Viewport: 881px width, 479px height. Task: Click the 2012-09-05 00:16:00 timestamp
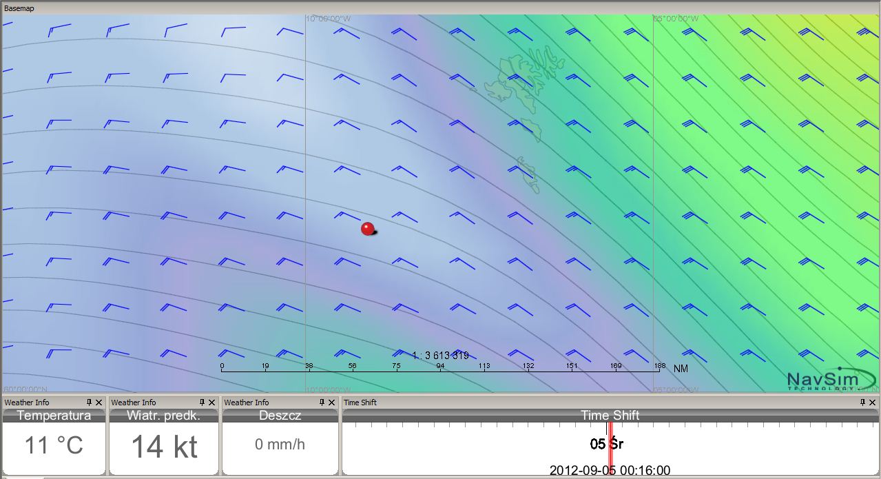(x=610, y=471)
